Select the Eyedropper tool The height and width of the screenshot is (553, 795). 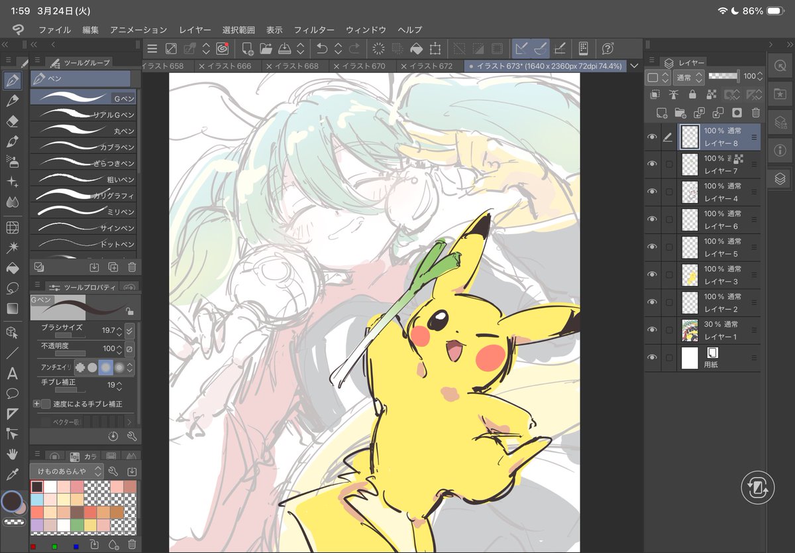pos(12,474)
